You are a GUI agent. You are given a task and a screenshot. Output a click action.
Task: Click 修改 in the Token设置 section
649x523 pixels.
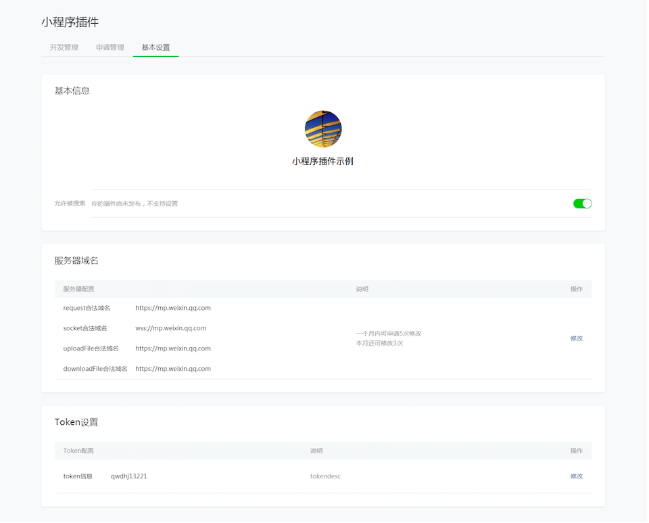[576, 476]
